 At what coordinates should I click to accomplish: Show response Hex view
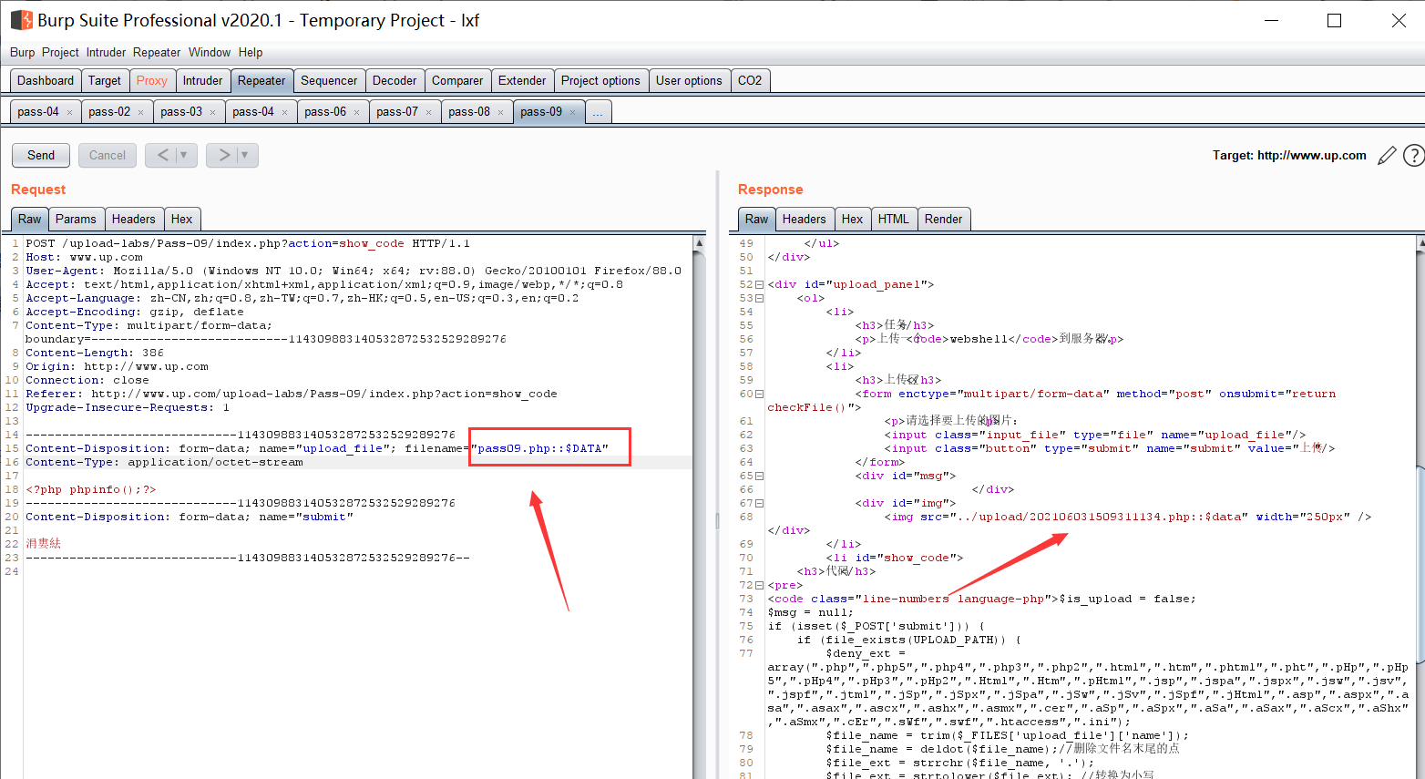point(853,219)
